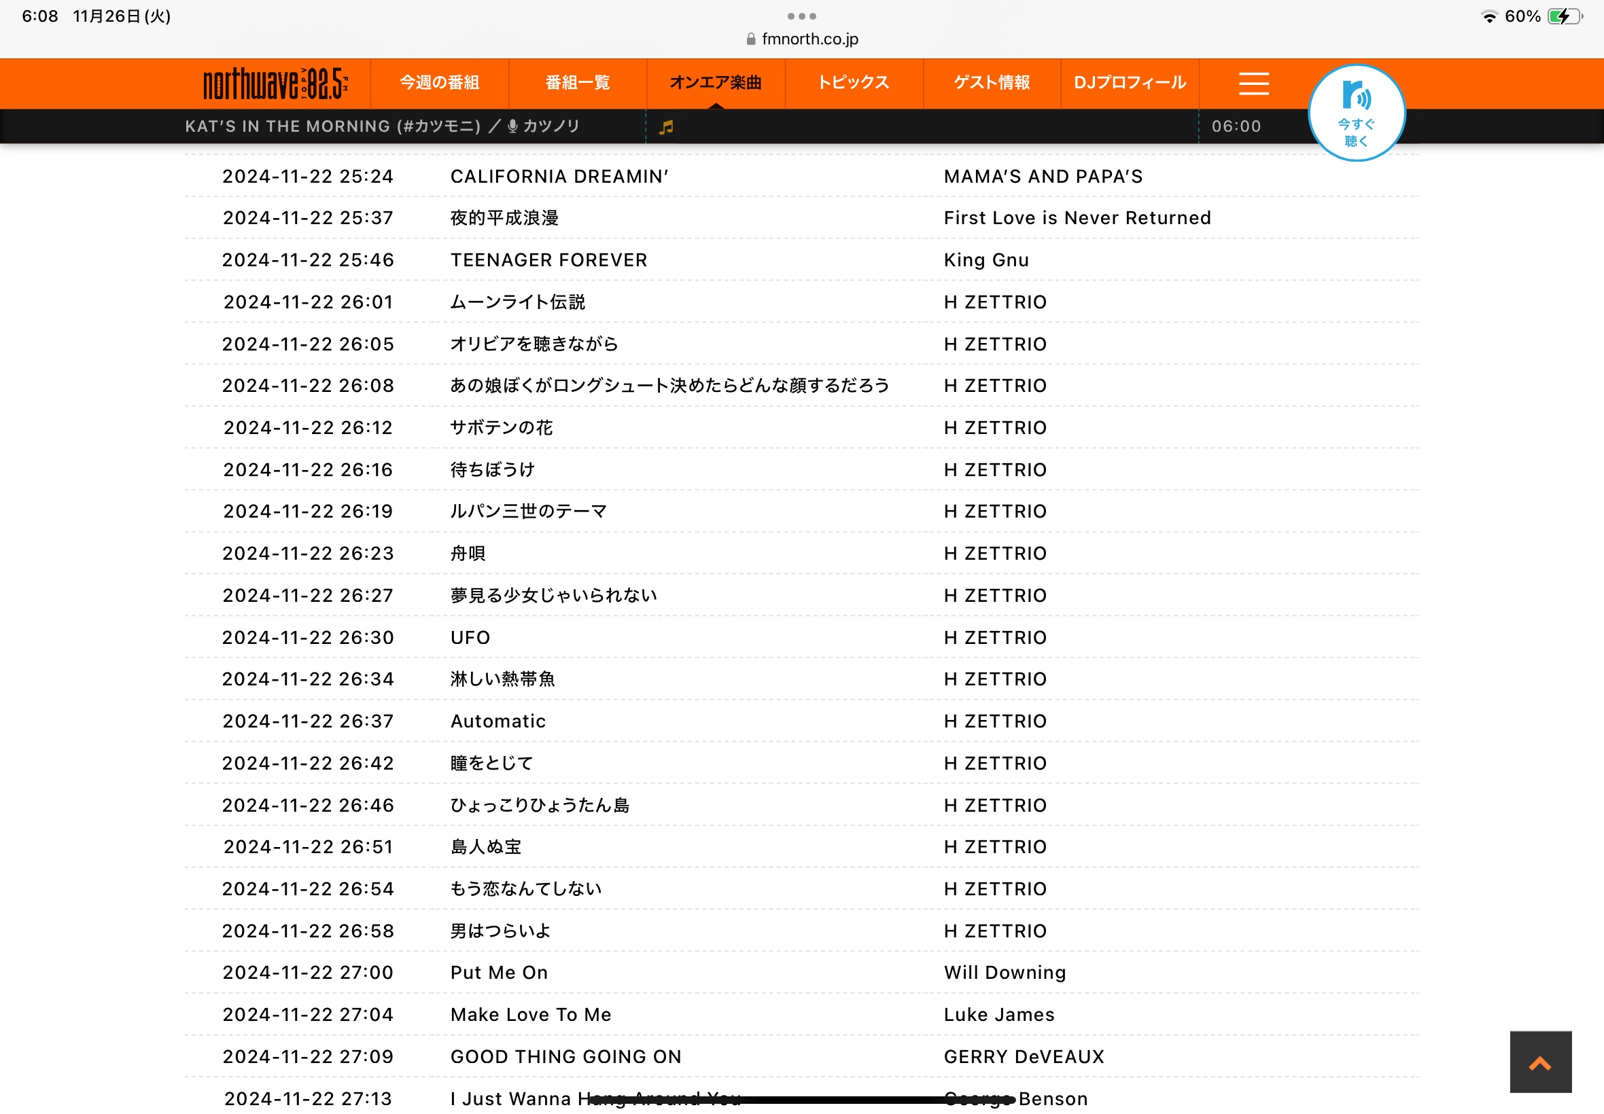Tap the lock icon beside fmnorth.co.jp
Viewport: 1604px width, 1114px height.
click(x=750, y=39)
